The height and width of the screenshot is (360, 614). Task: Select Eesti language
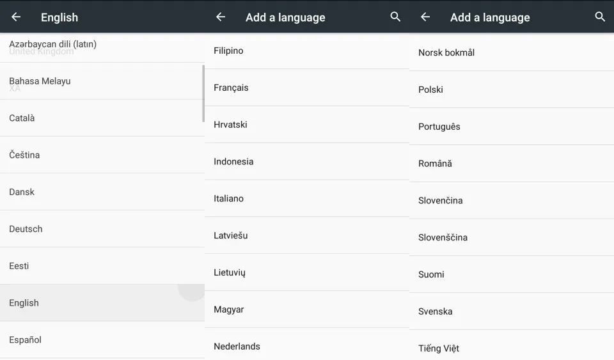tap(102, 266)
